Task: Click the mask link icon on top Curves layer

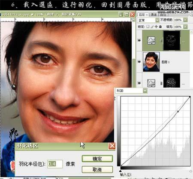Action: click(x=161, y=41)
